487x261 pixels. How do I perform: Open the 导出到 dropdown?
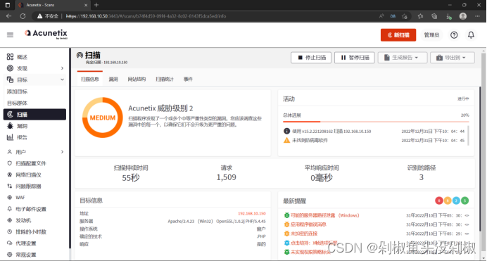click(x=453, y=58)
